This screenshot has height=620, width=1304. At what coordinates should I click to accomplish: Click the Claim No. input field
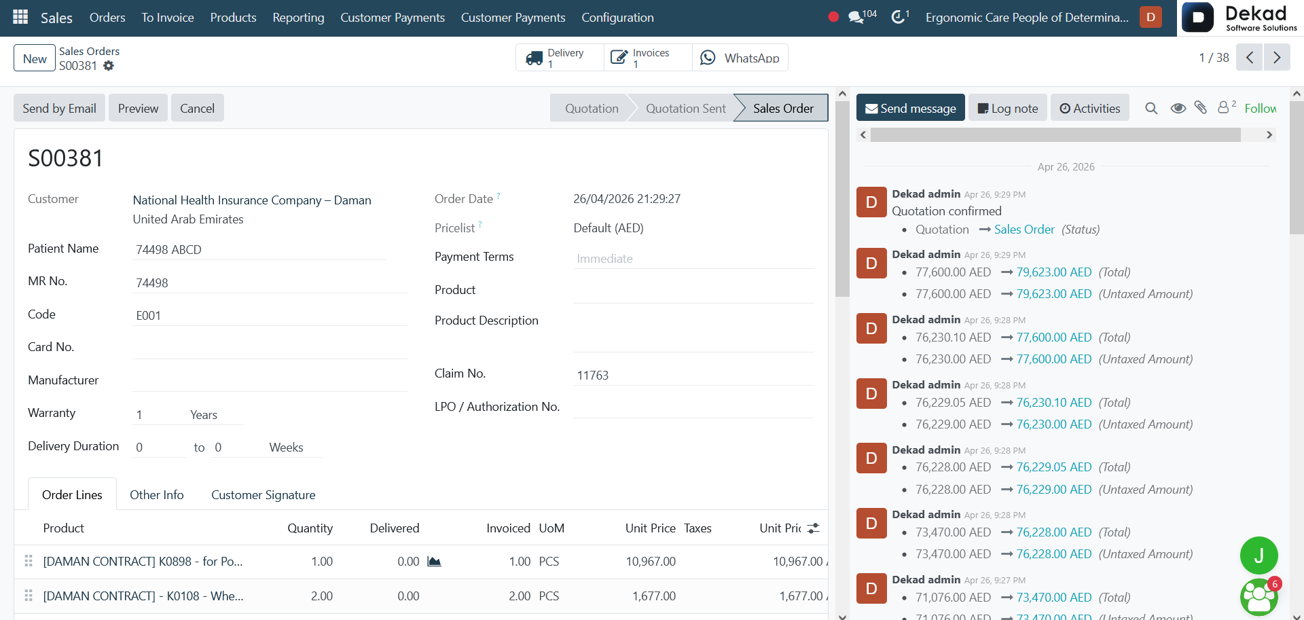tap(693, 375)
